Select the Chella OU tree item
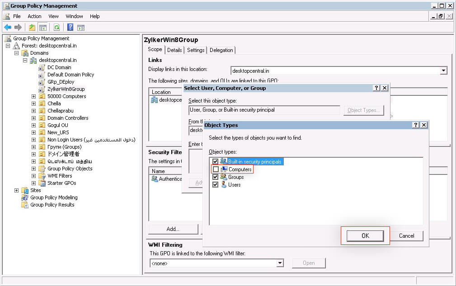The image size is (456, 286). tap(54, 103)
